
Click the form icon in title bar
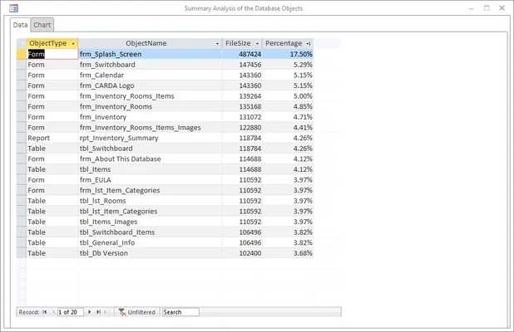coord(9,8)
